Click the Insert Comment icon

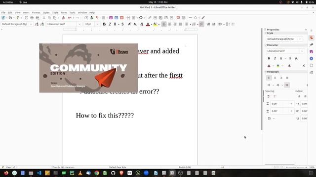[x=178, y=18]
